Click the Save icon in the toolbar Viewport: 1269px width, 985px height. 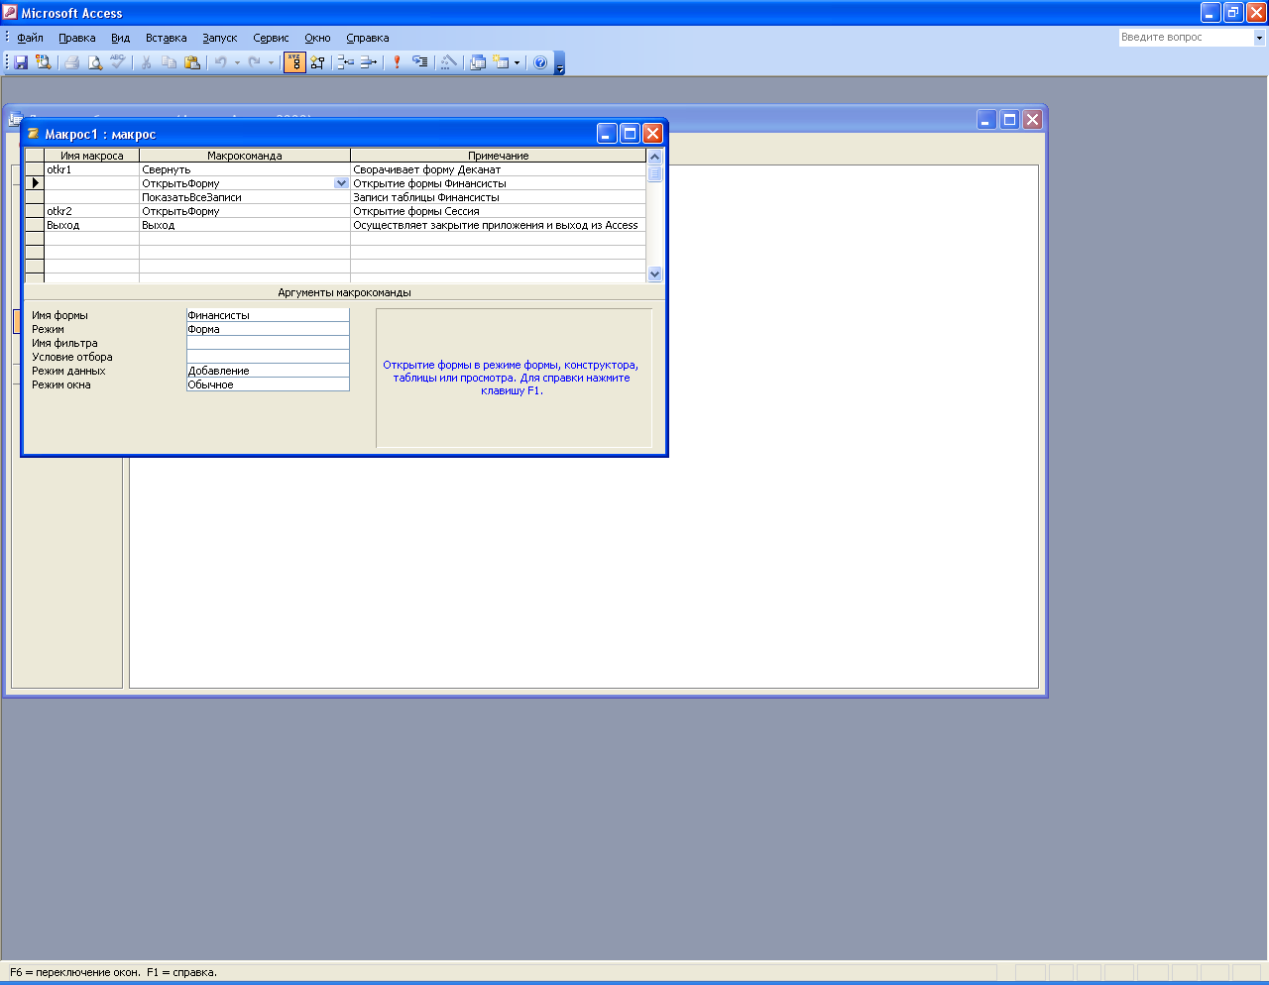coord(21,62)
